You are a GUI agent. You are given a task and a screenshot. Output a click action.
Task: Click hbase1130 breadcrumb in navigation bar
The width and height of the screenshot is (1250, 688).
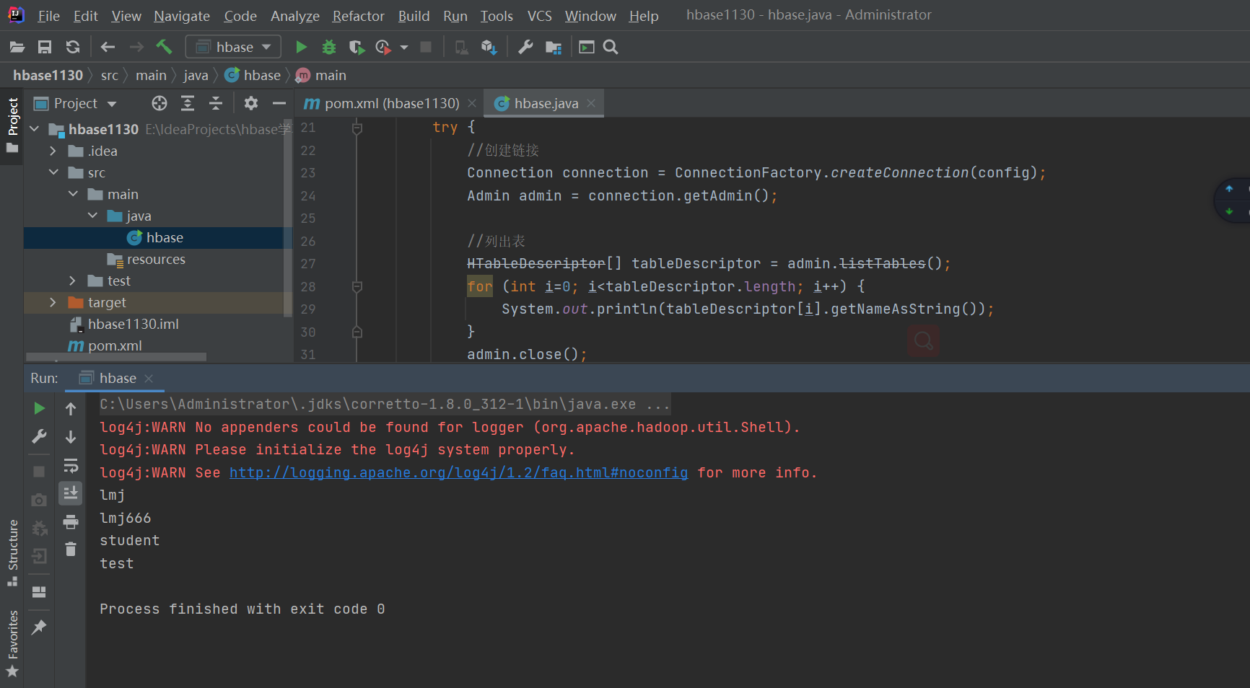48,75
